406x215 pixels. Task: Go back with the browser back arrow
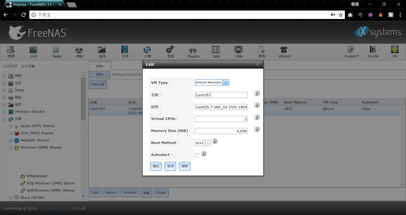pyautogui.click(x=6, y=15)
